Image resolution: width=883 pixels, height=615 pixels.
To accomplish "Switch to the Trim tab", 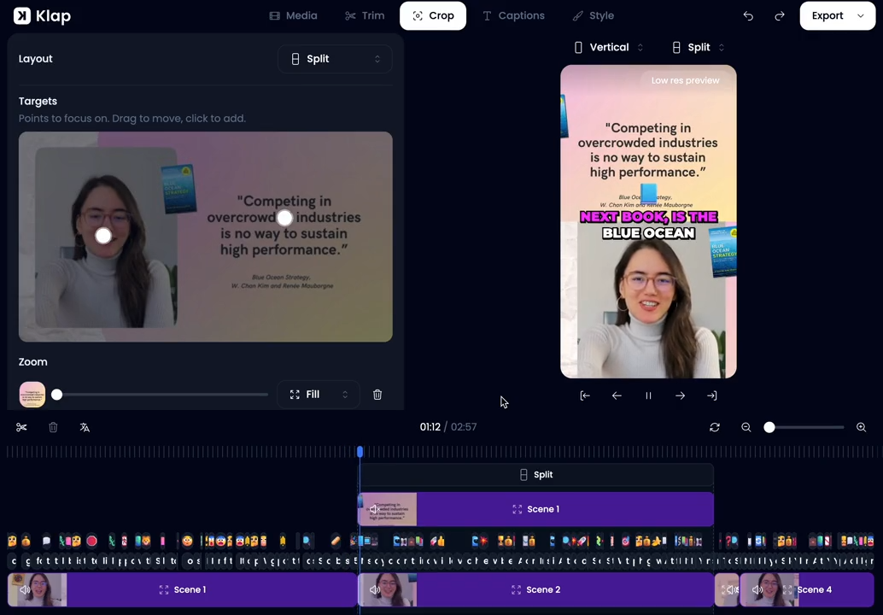I will click(365, 15).
